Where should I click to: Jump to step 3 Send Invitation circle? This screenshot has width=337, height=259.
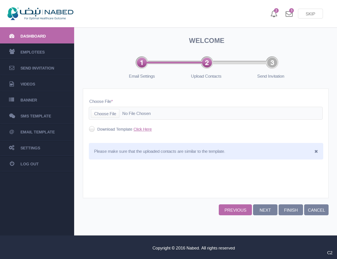pyautogui.click(x=272, y=63)
